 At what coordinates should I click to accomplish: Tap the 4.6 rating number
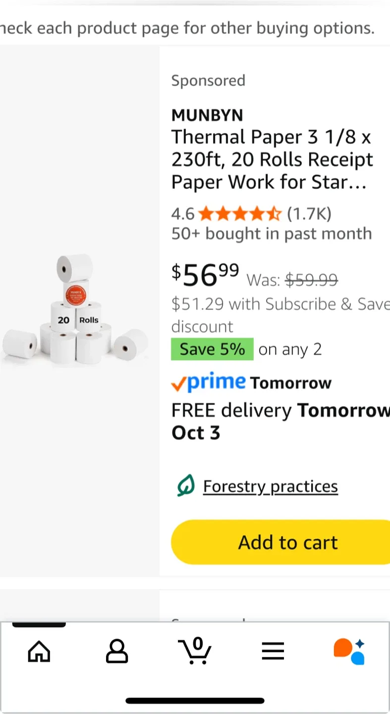click(182, 214)
